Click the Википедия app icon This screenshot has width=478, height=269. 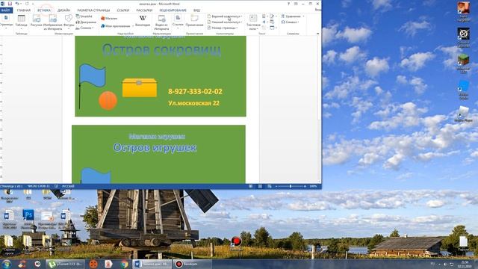point(143,21)
